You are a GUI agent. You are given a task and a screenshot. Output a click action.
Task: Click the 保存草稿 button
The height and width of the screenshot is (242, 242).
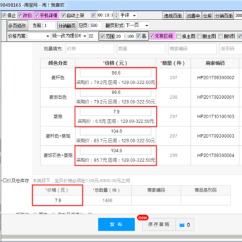tap(159, 225)
